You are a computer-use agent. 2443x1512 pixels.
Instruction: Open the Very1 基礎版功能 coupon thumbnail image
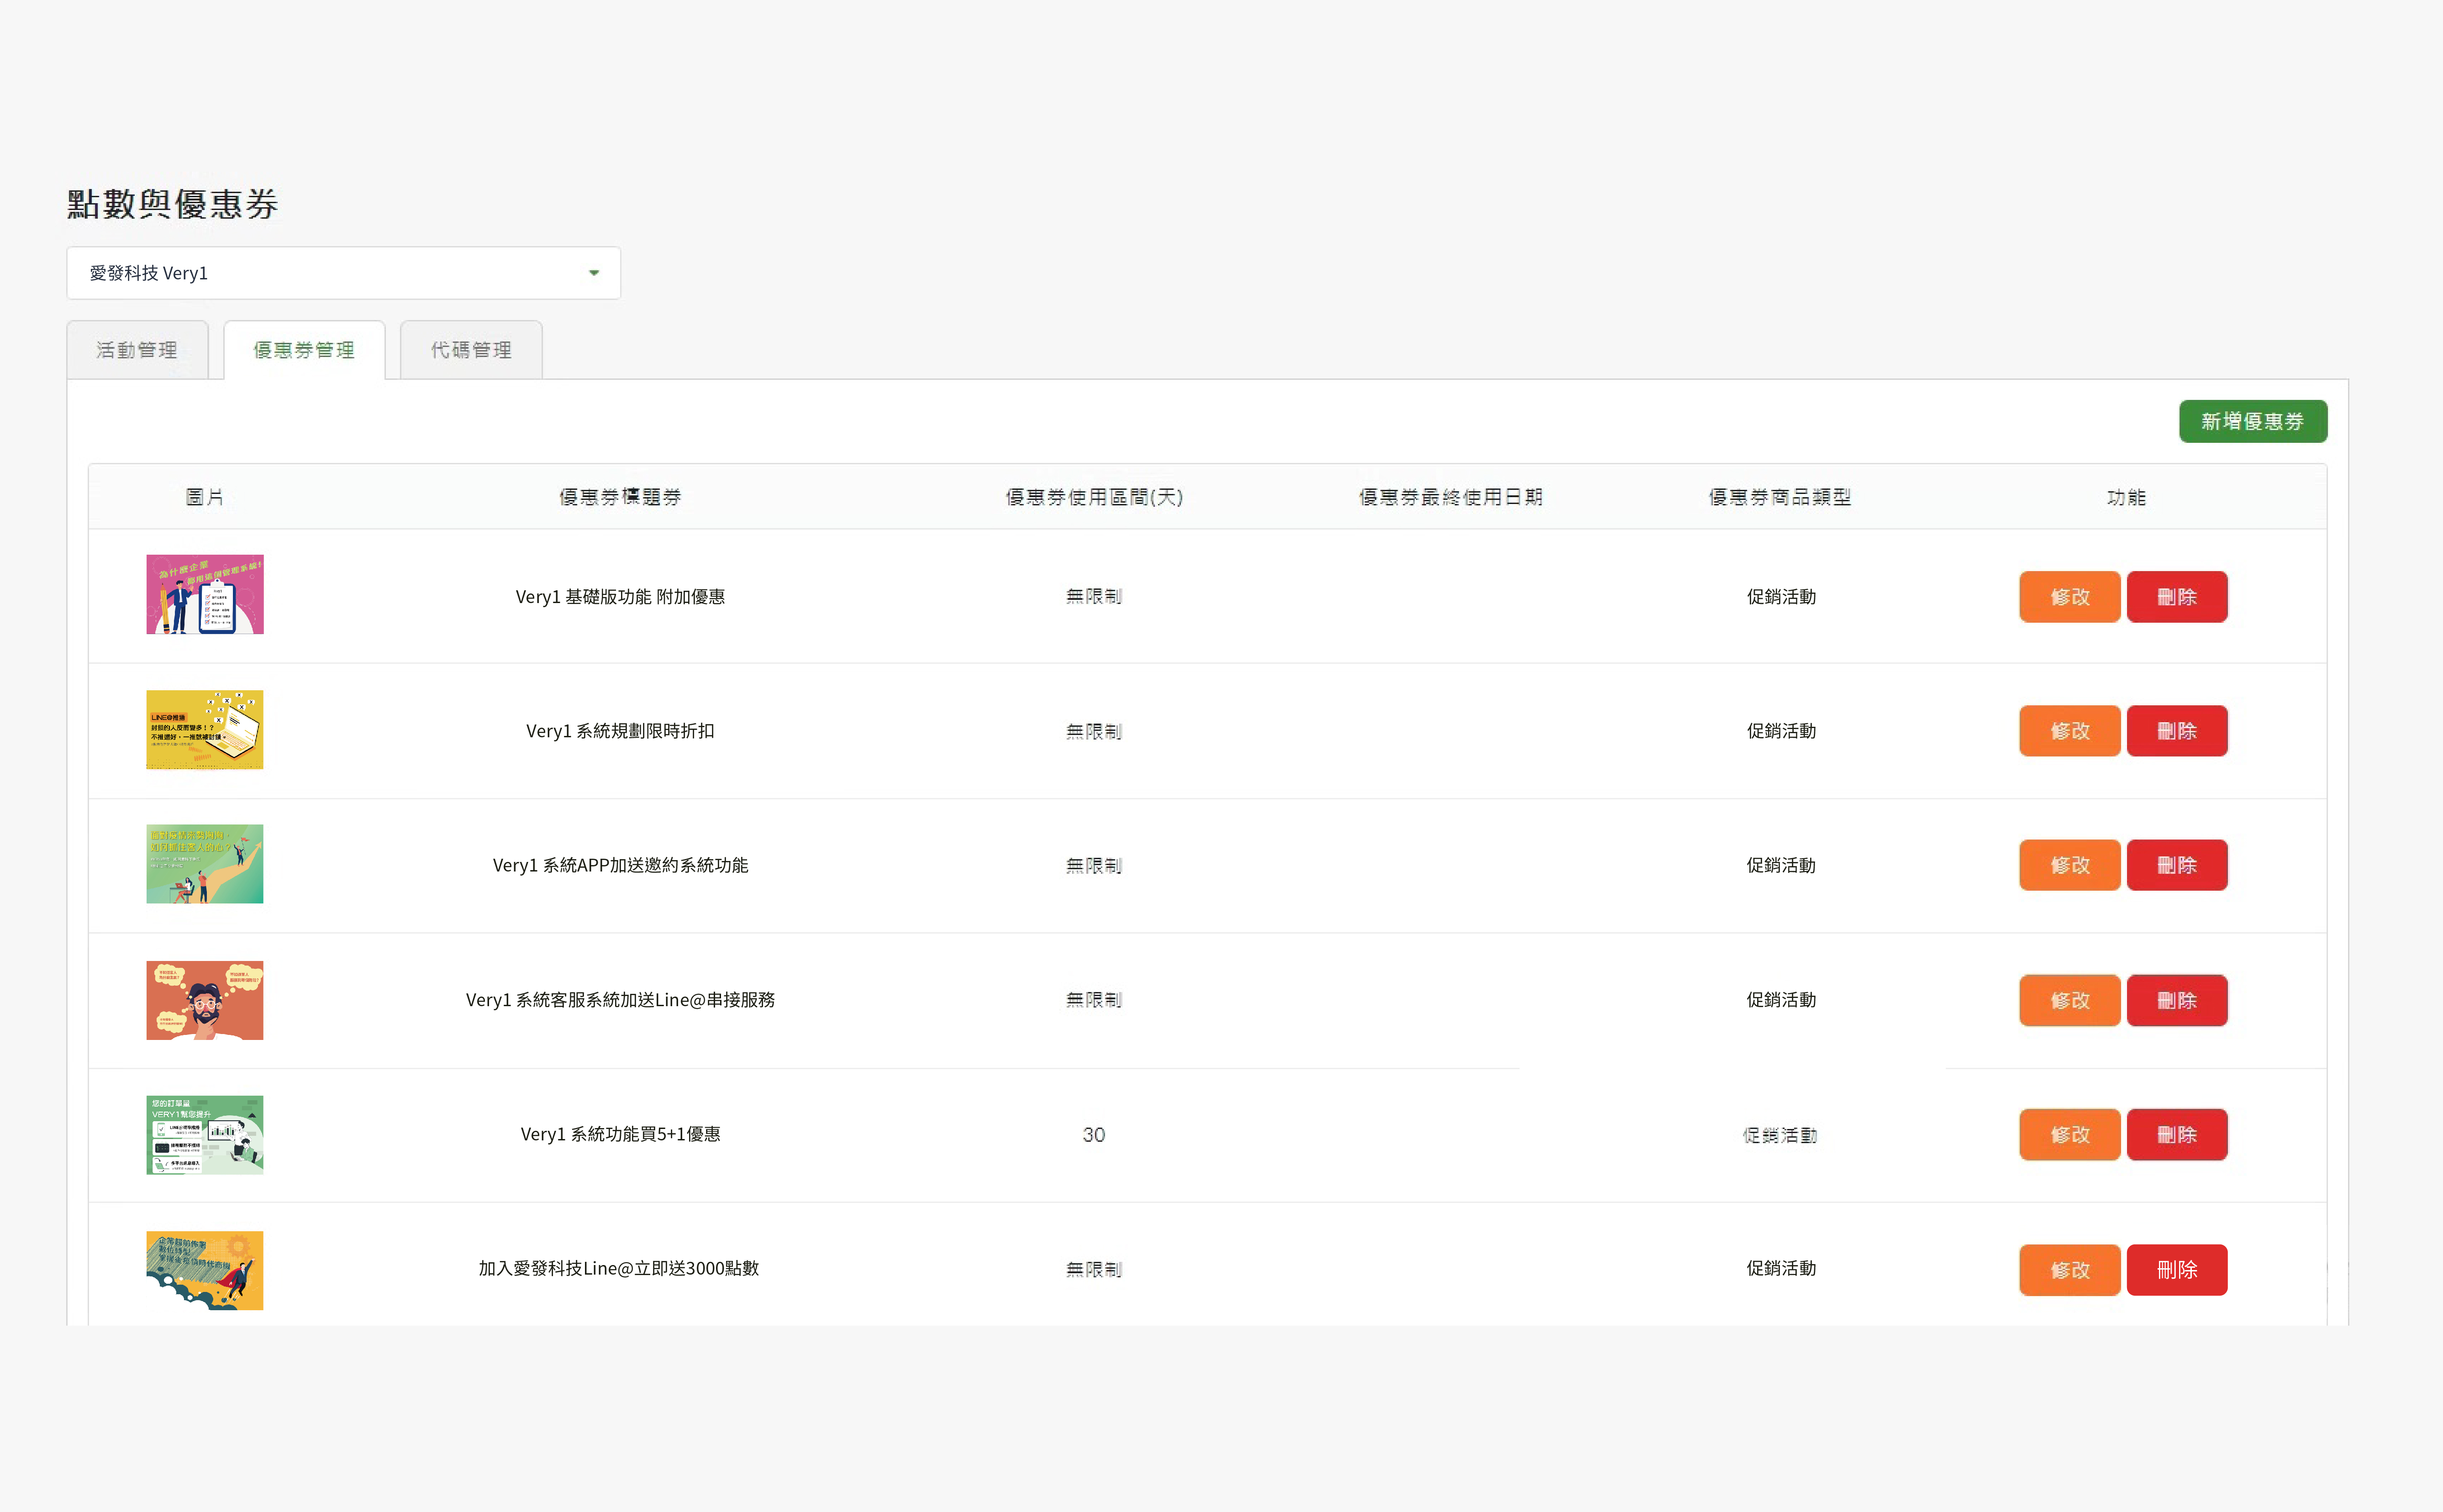205,595
